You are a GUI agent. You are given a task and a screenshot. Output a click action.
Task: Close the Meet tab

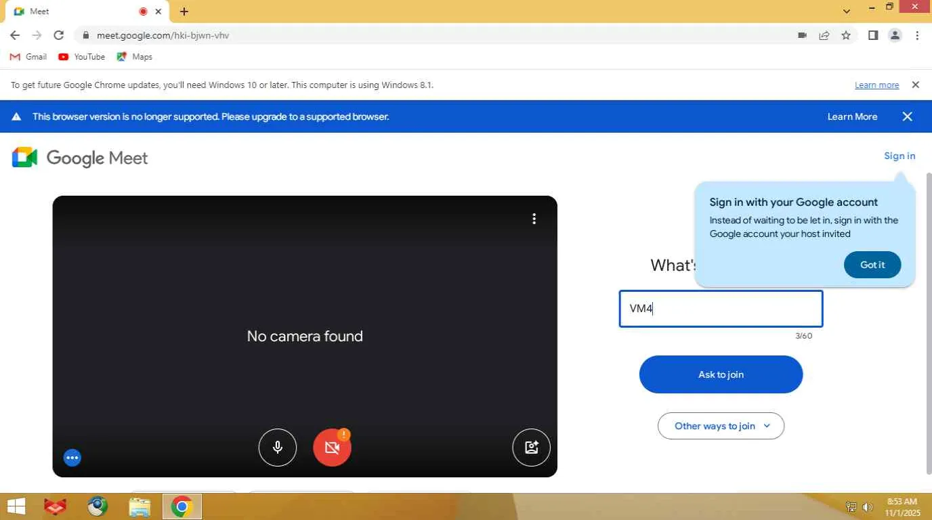pyautogui.click(x=158, y=12)
